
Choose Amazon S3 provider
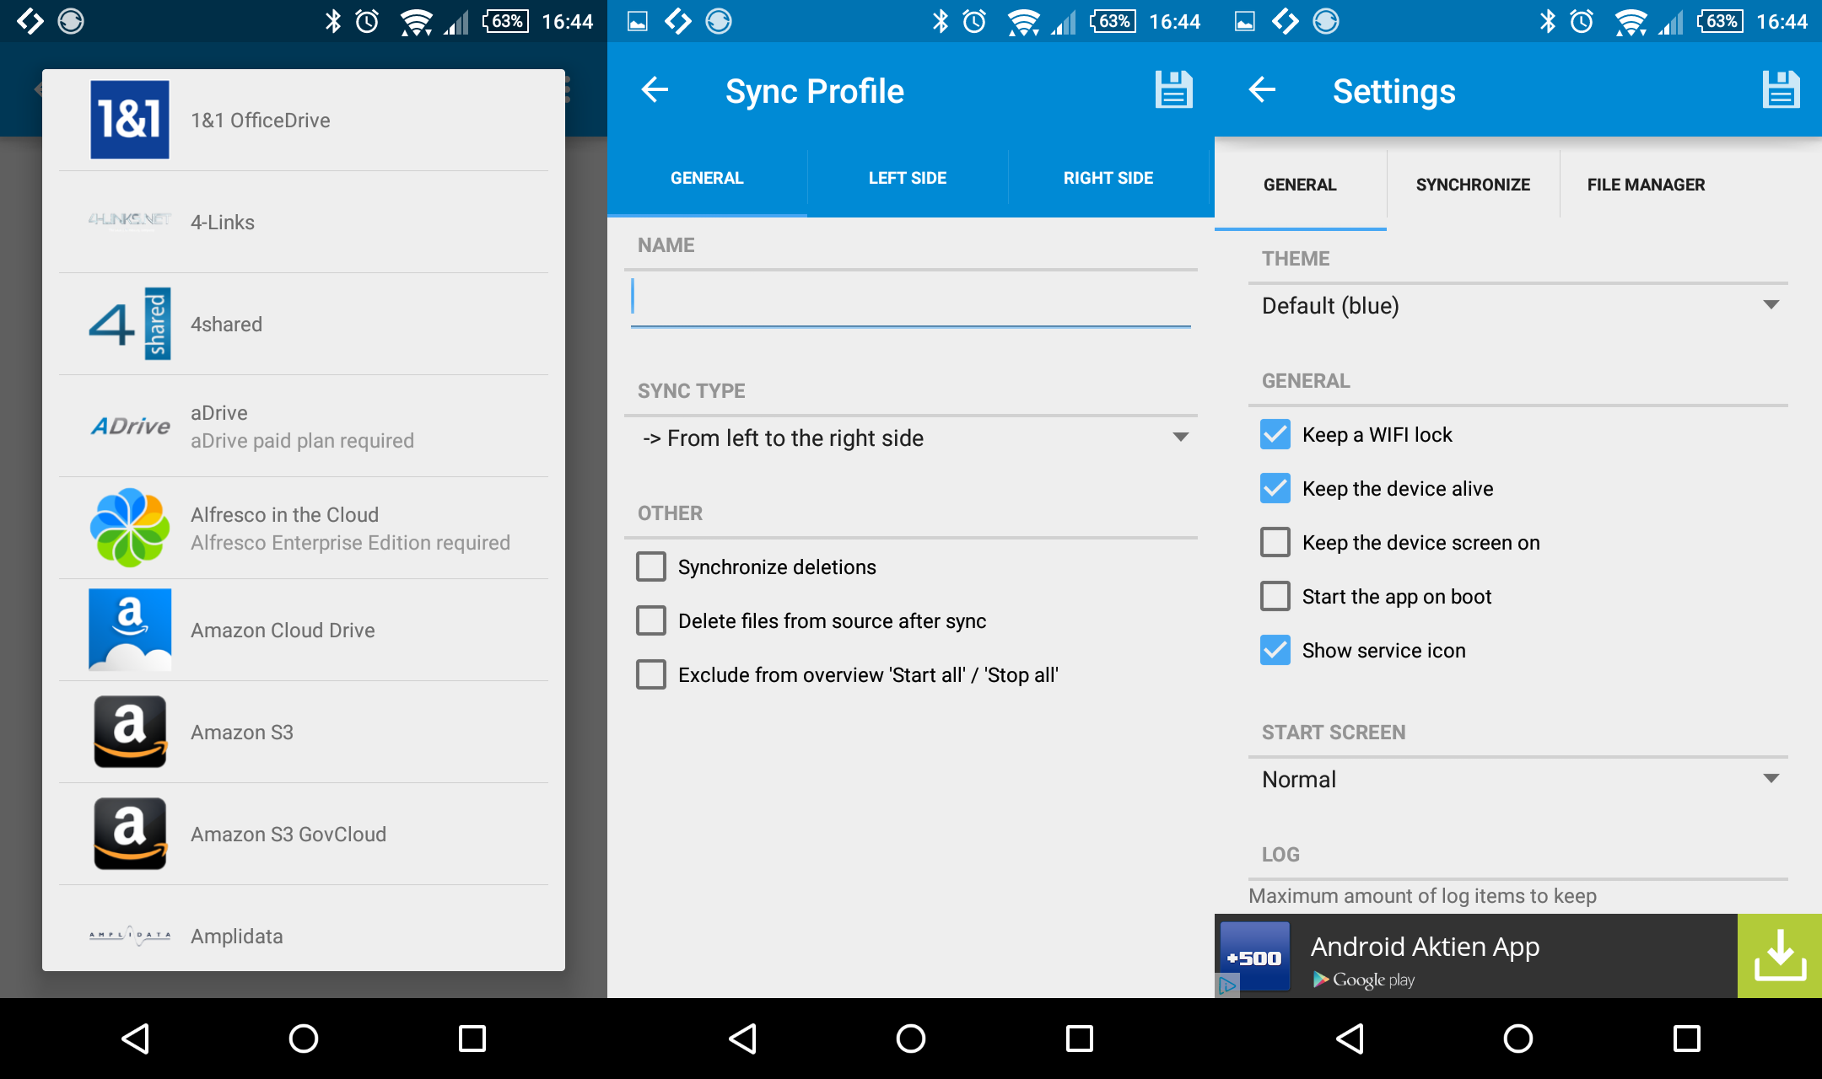304,732
